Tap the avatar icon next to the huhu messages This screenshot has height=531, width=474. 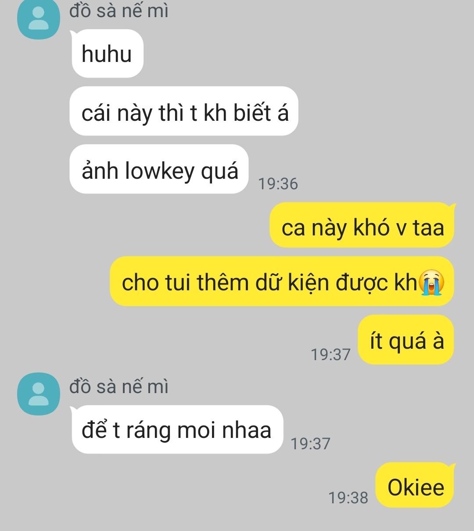[39, 19]
